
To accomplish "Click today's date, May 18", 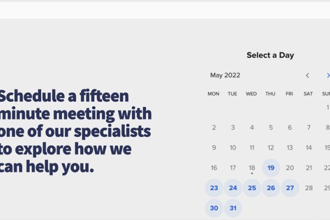I will 252,168.
